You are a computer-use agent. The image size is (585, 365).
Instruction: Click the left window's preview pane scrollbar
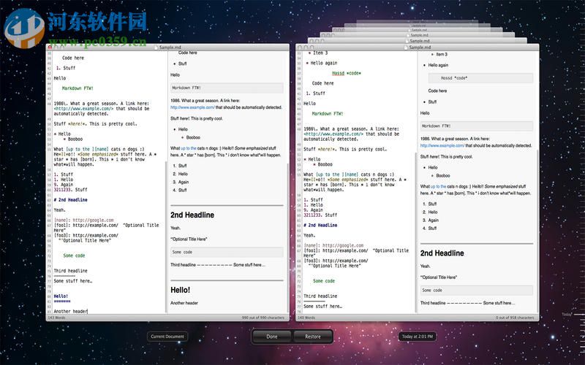(x=287, y=237)
